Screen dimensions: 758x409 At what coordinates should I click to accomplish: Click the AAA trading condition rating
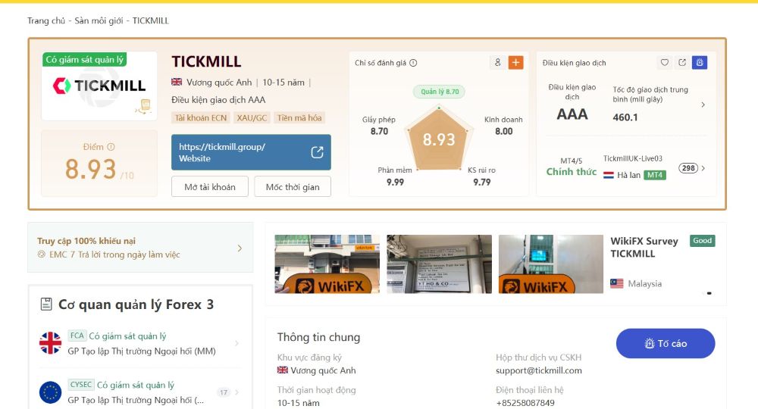pyautogui.click(x=572, y=114)
